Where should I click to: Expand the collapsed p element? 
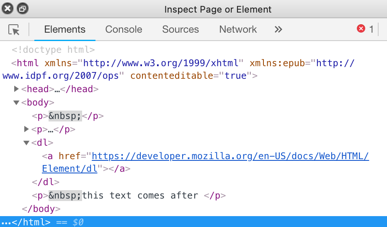(27, 129)
